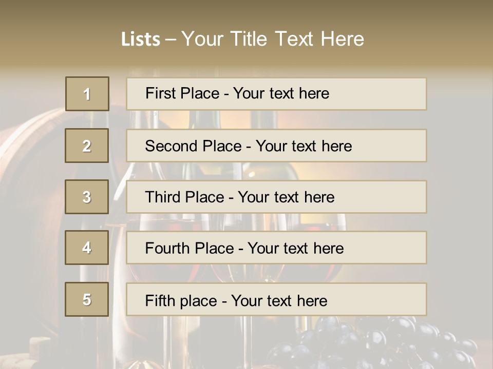Image resolution: width=493 pixels, height=369 pixels.
Task: Click the word 'Title' in the heading
Action: coord(250,39)
